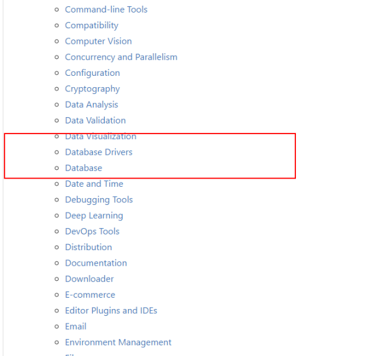Go to the Compatibility section
Screen dimensions: 377x356
click(x=92, y=26)
